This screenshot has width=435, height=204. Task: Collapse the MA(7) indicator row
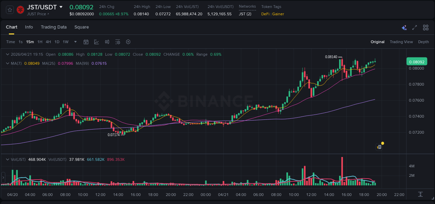coord(8,63)
